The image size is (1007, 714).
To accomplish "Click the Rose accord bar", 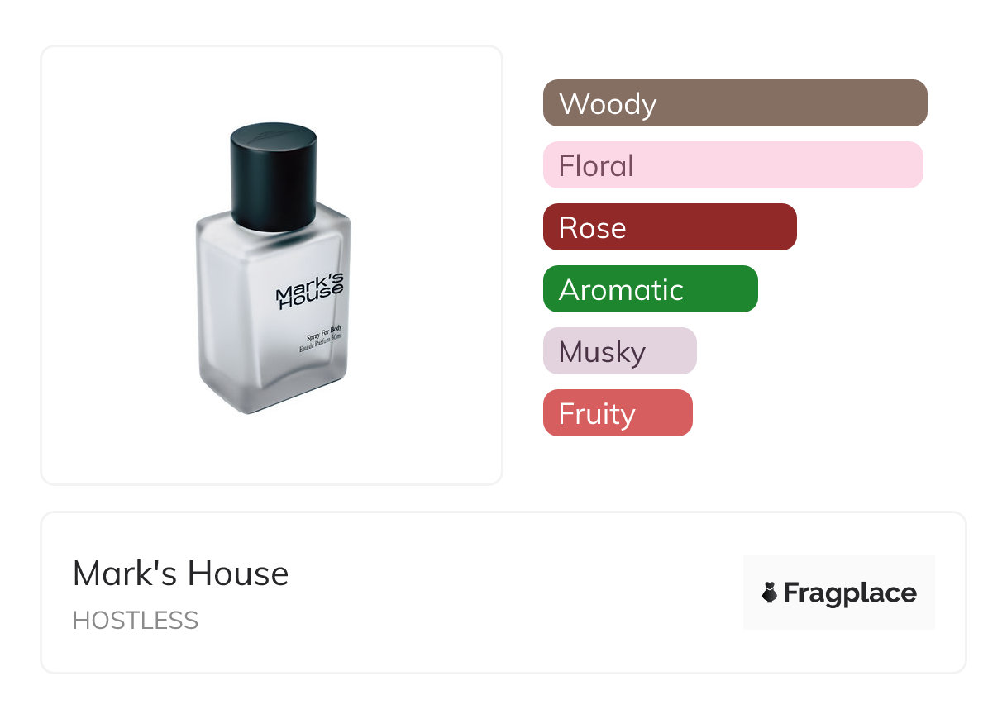I will [670, 227].
